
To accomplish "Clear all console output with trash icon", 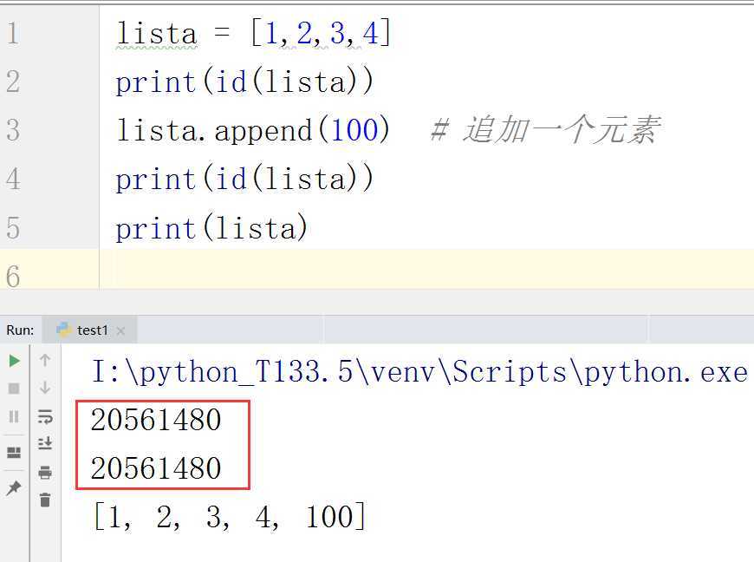I will click(45, 500).
